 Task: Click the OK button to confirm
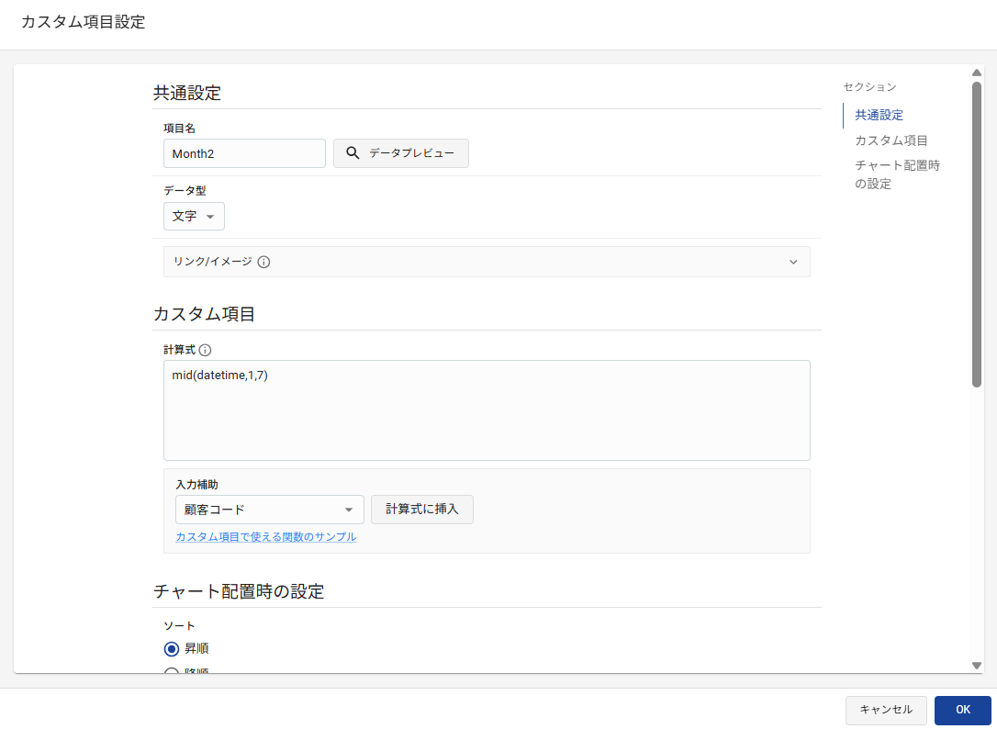pyautogui.click(x=962, y=710)
